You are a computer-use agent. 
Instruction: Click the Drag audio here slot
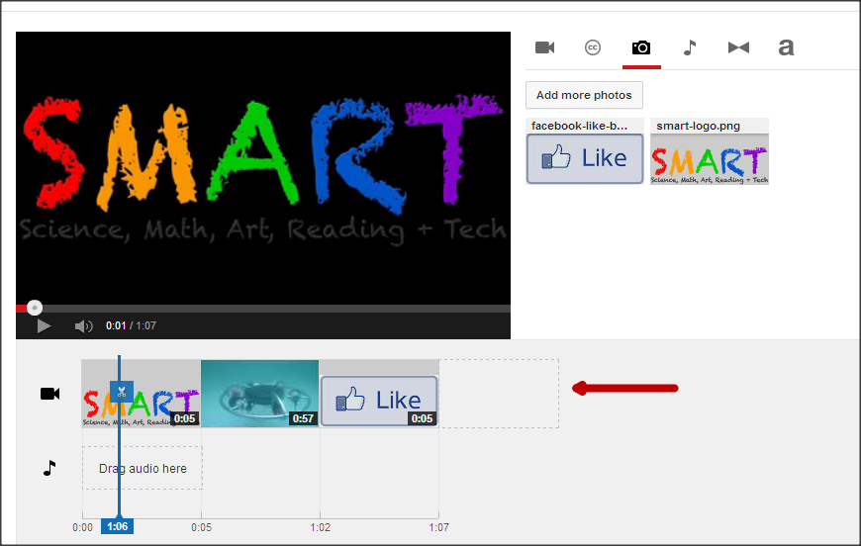tap(143, 468)
